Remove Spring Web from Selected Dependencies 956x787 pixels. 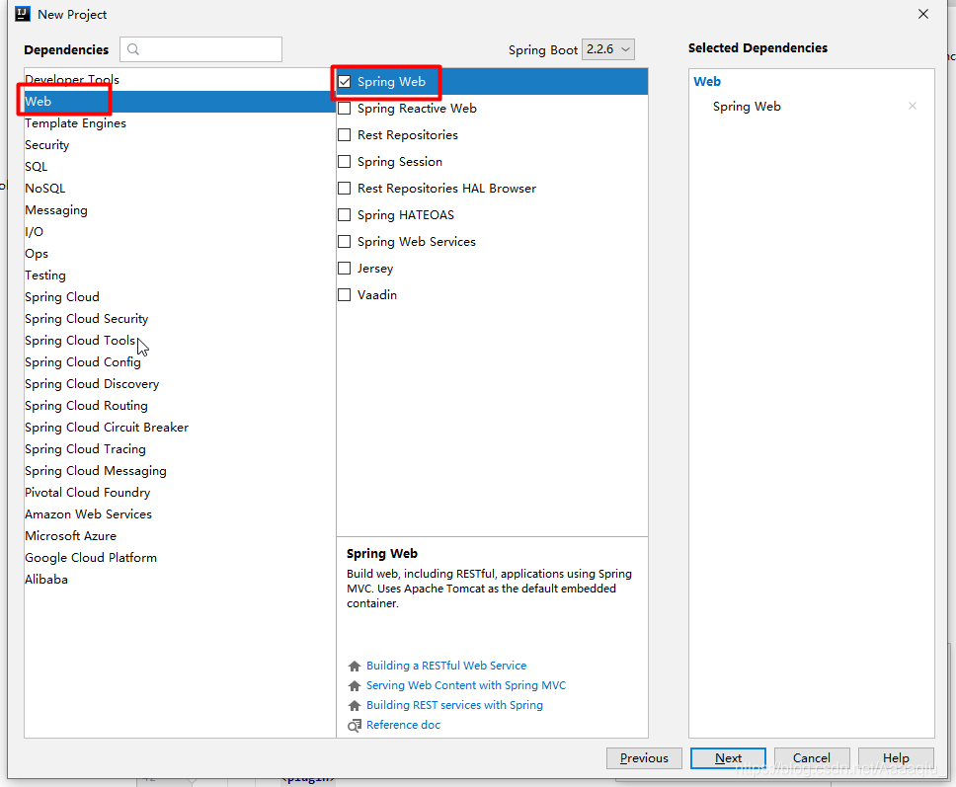pos(913,106)
